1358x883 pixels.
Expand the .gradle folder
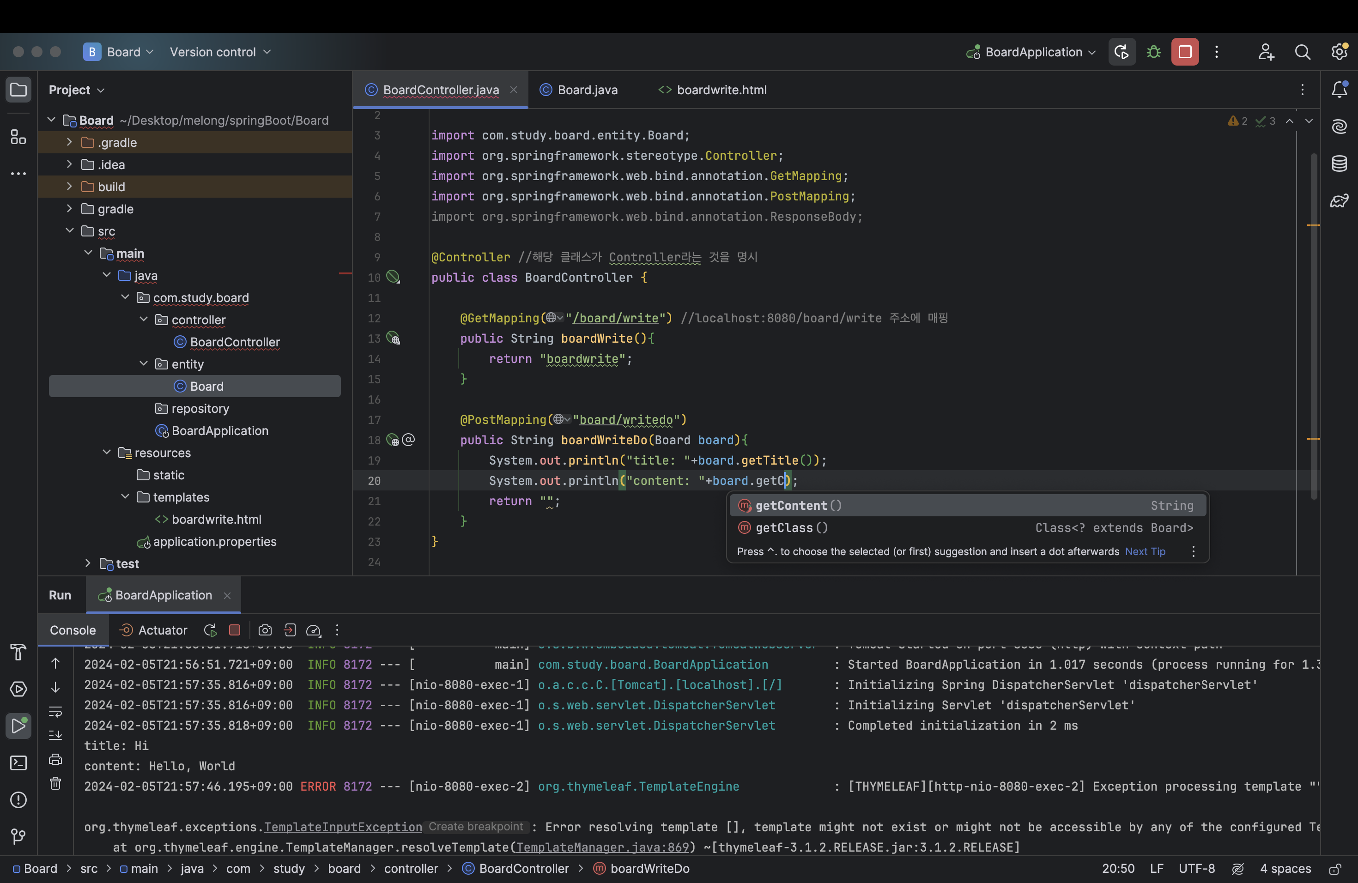(x=69, y=142)
